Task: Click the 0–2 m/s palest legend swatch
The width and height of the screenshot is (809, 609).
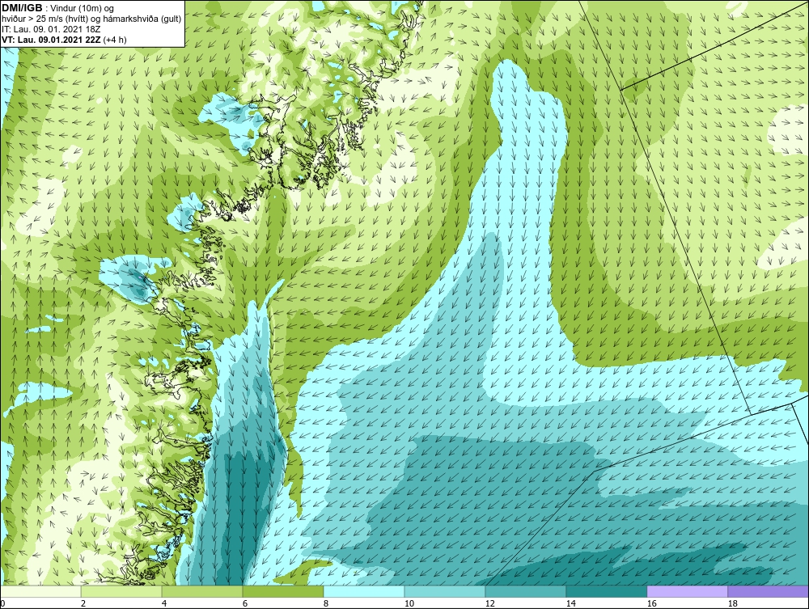Action: (x=40, y=591)
